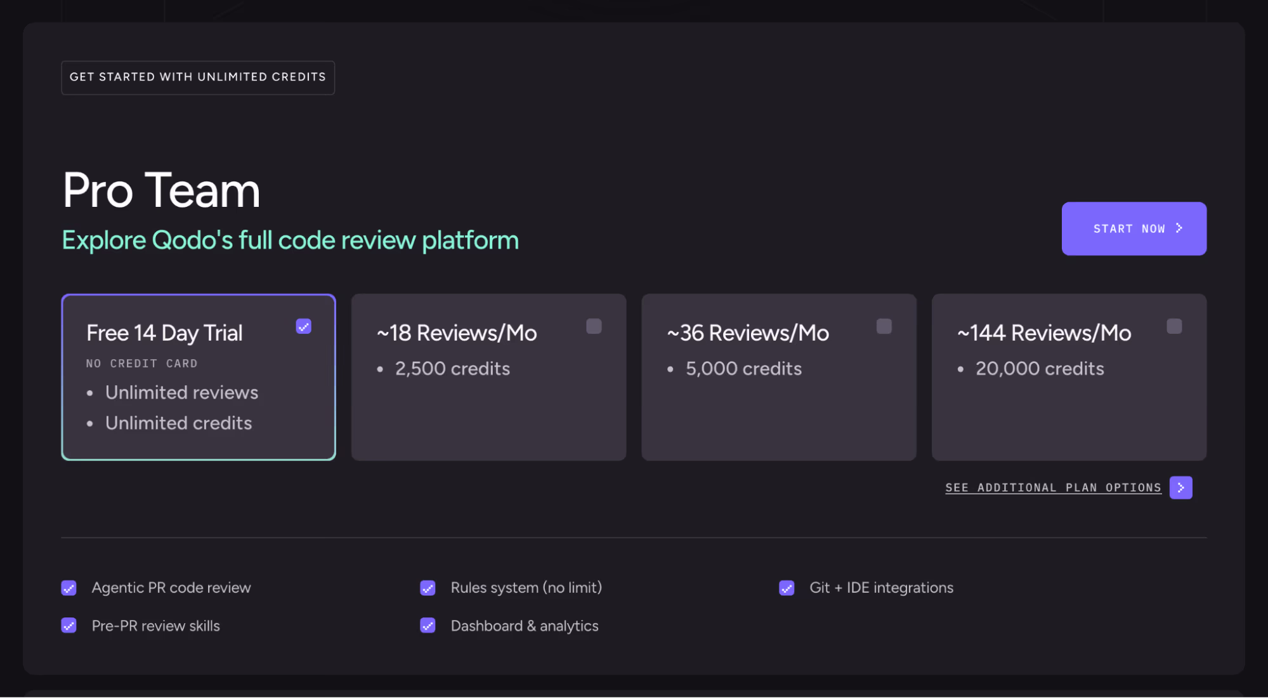Viewport: 1268px width, 698px height.
Task: Select the ~144 Reviews/Mo card title
Action: coord(1044,333)
